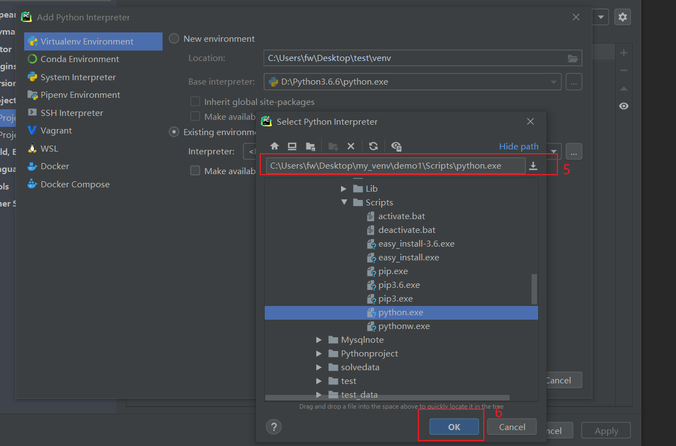This screenshot has height=446, width=676.
Task: Click the settings gear in background window
Action: [x=622, y=17]
